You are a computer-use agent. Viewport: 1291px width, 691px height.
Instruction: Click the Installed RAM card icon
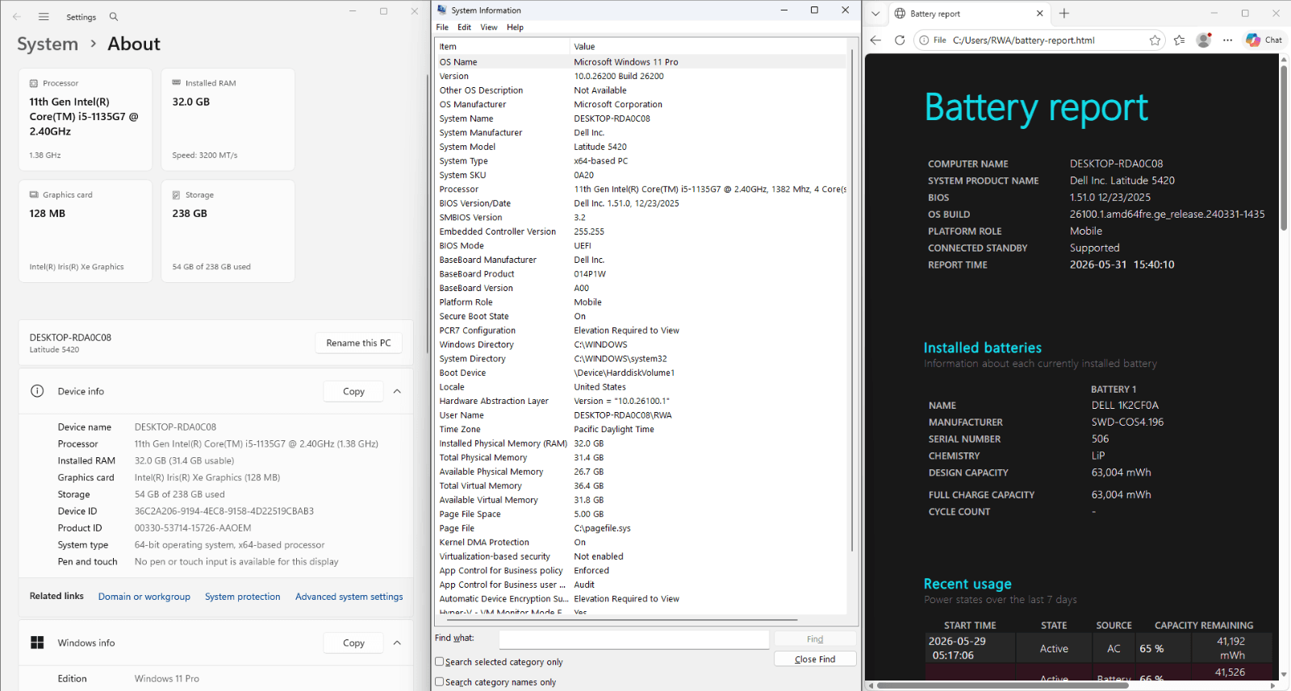pyautogui.click(x=177, y=83)
